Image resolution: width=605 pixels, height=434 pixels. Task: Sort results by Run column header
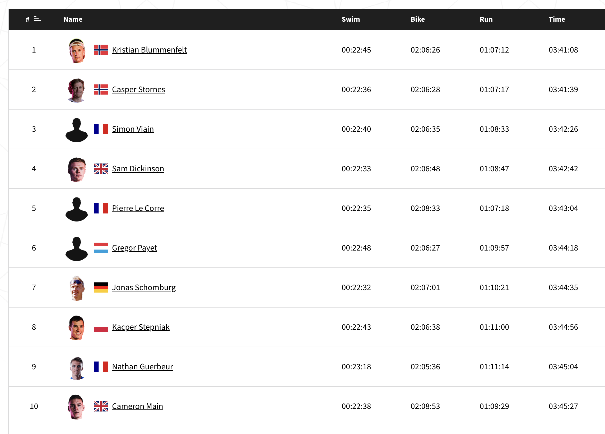coord(486,19)
